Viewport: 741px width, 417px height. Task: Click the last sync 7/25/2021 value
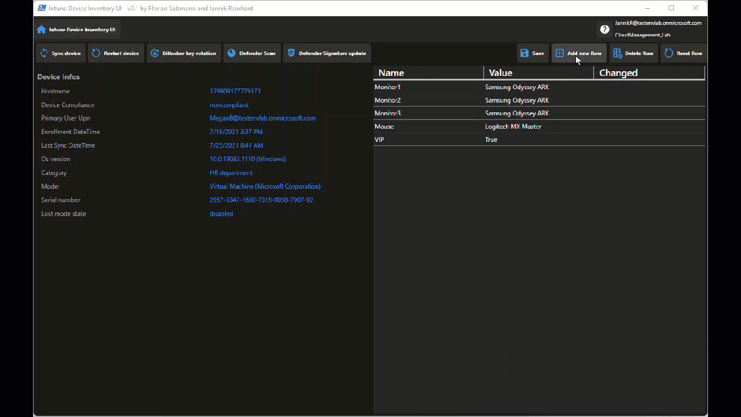pos(236,145)
